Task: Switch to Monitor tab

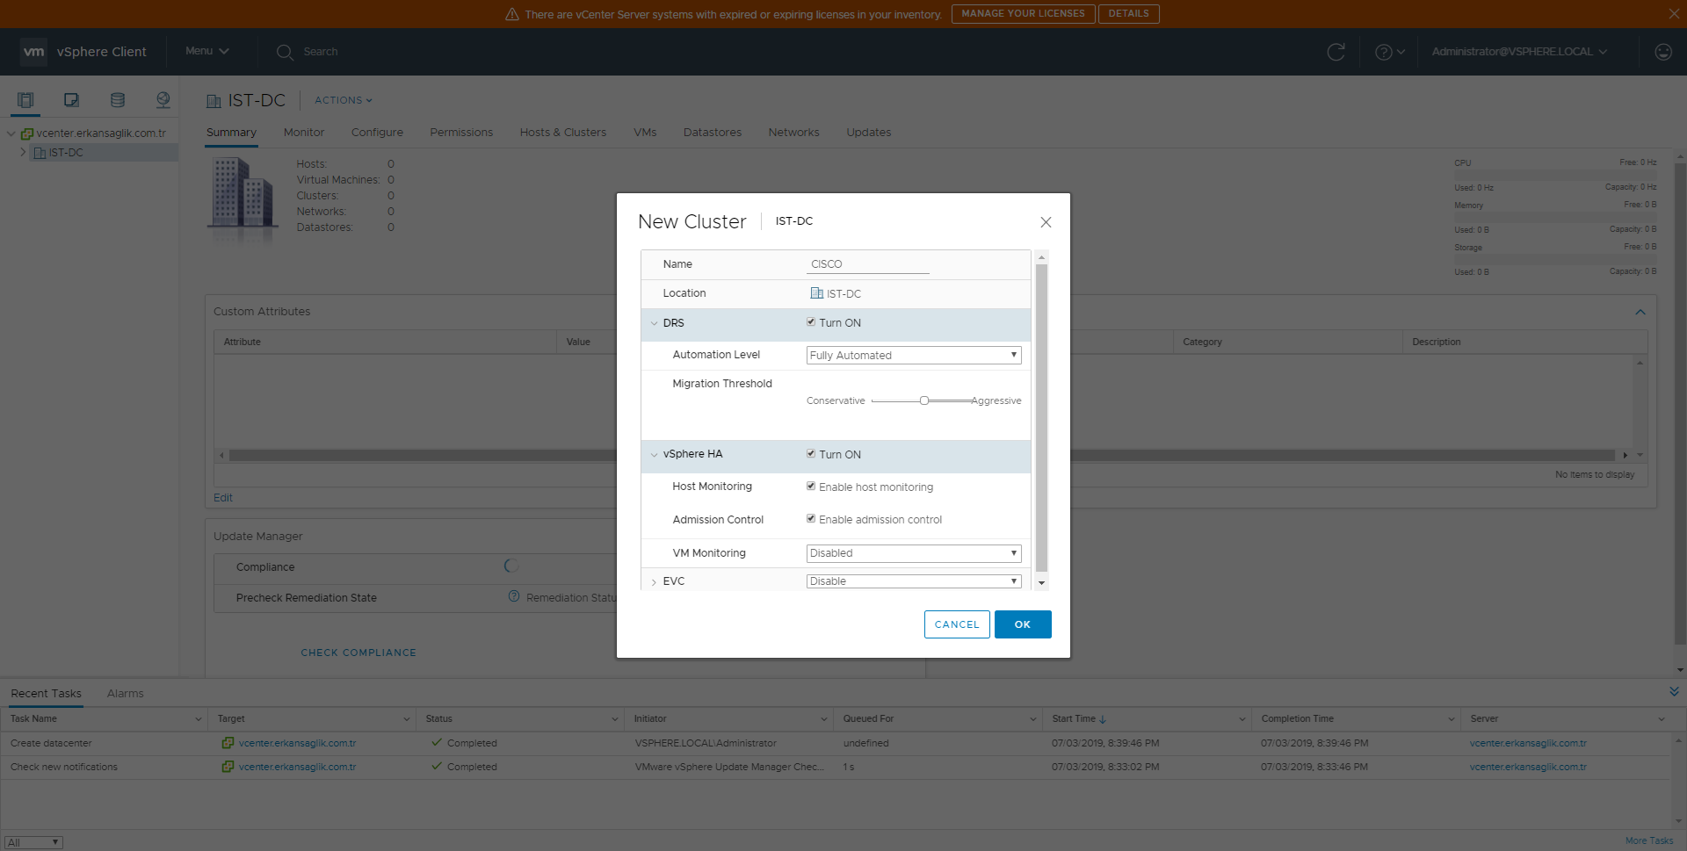Action: (x=304, y=133)
